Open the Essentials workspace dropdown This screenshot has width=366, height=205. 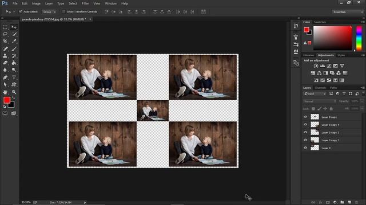[x=348, y=11]
